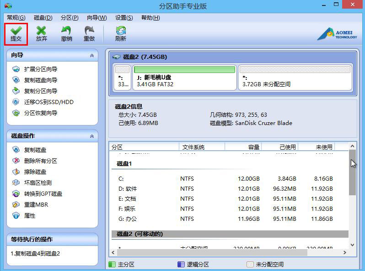
Task: Click the 提交 (Apply) toolbar button
Action: pyautogui.click(x=16, y=34)
